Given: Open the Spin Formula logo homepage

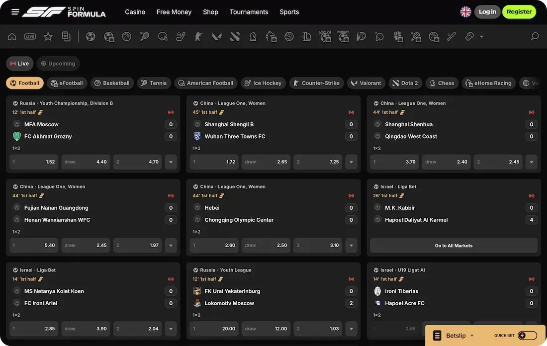Looking at the screenshot, I should tap(64, 12).
